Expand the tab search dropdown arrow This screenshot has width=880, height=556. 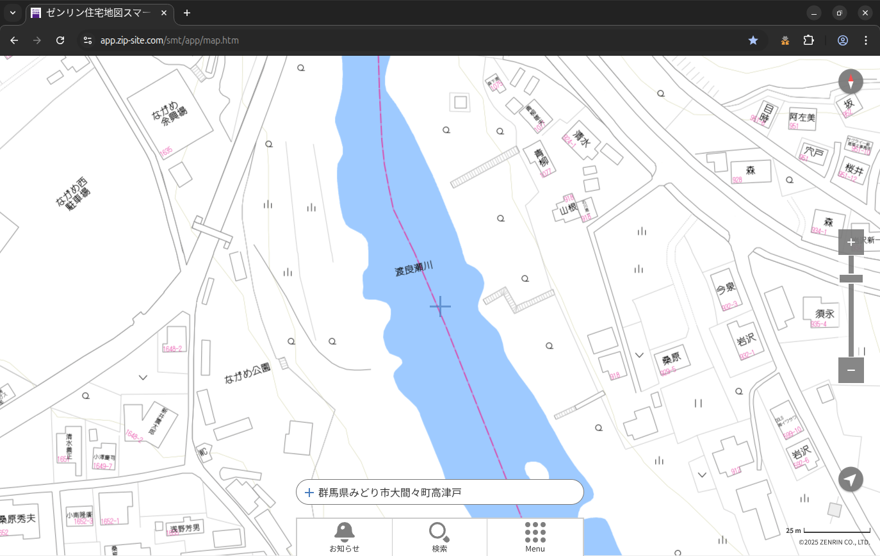coord(13,13)
